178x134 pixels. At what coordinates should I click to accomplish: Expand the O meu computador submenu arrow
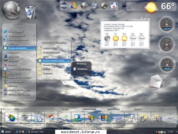coord(34,36)
